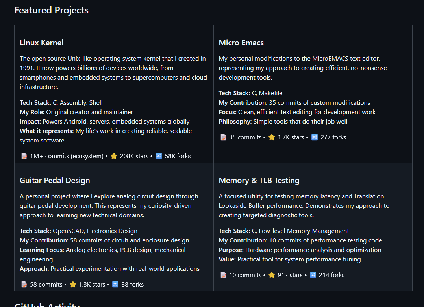Click '35 commits of custom modifications' line
424x307 pixels.
pyautogui.click(x=294, y=103)
